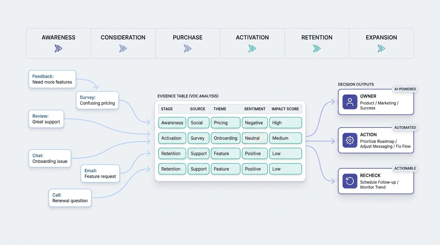Click 'Schedule Follow-up / Monitor Trend' text

click(x=379, y=185)
